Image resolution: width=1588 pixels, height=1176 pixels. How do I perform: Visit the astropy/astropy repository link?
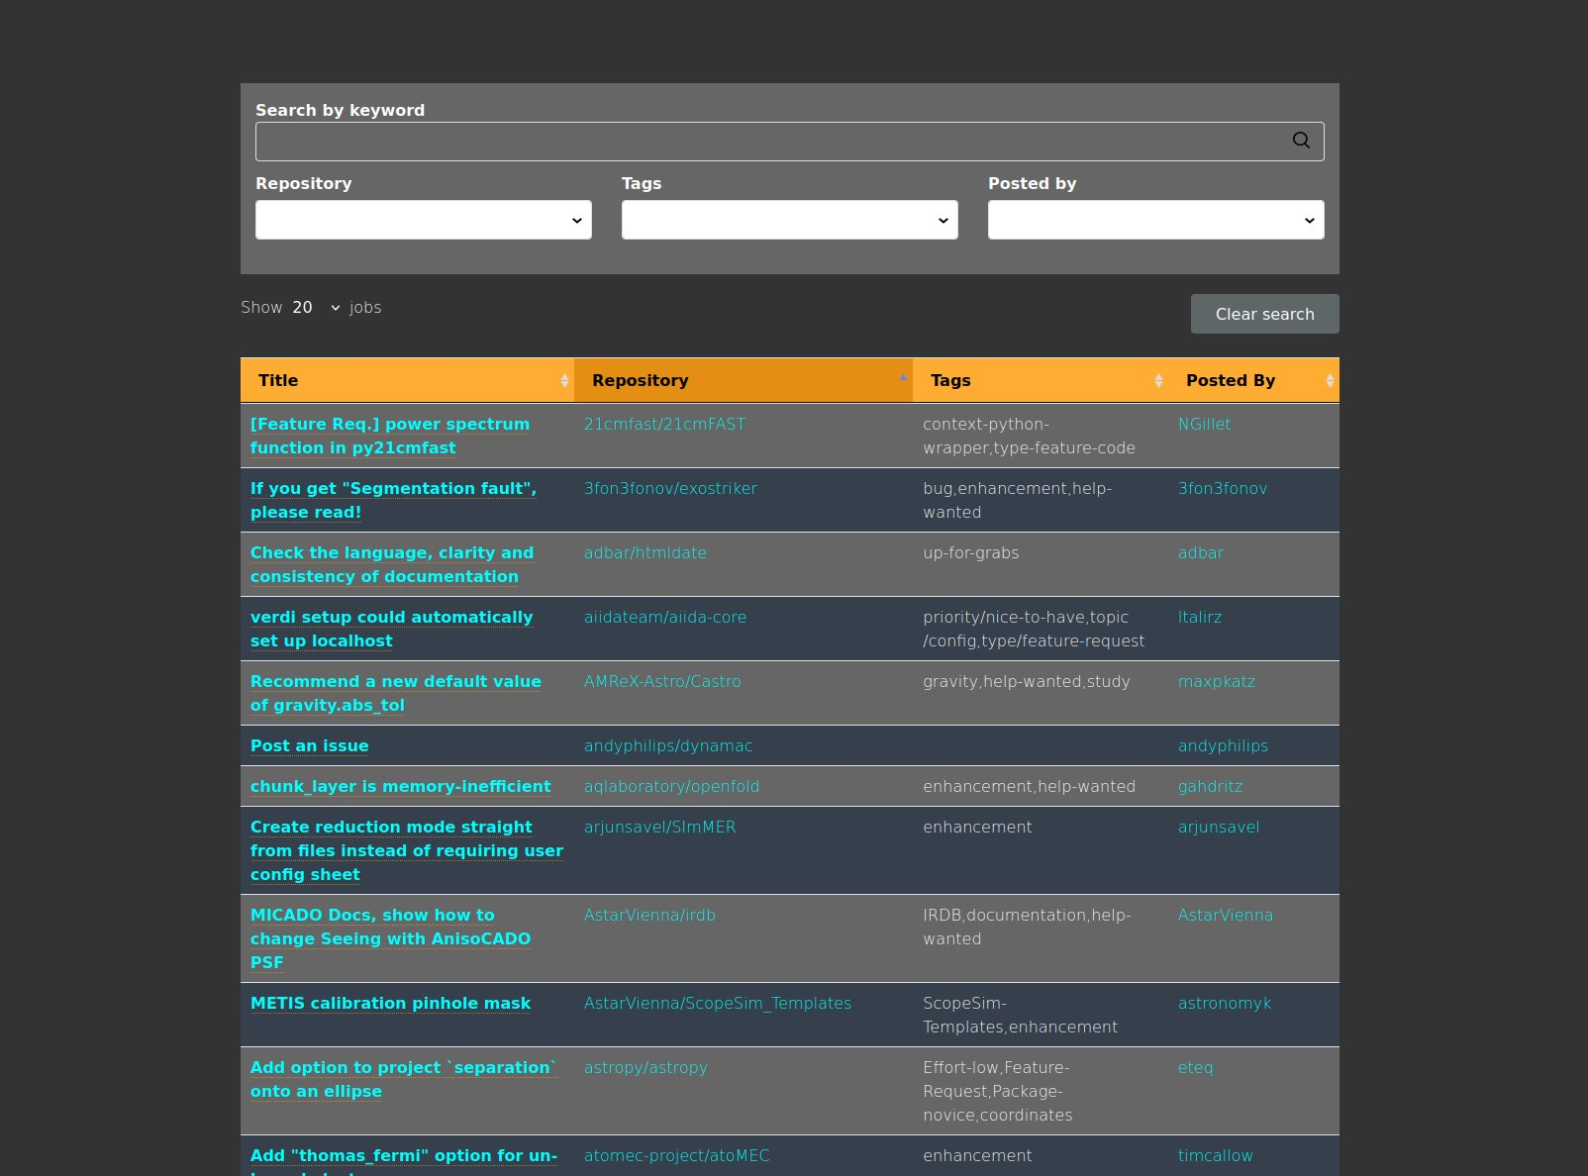click(645, 1068)
